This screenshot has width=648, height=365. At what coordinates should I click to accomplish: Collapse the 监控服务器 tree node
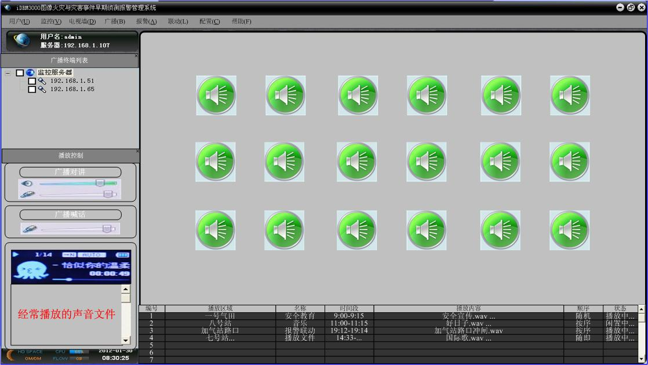[8, 73]
